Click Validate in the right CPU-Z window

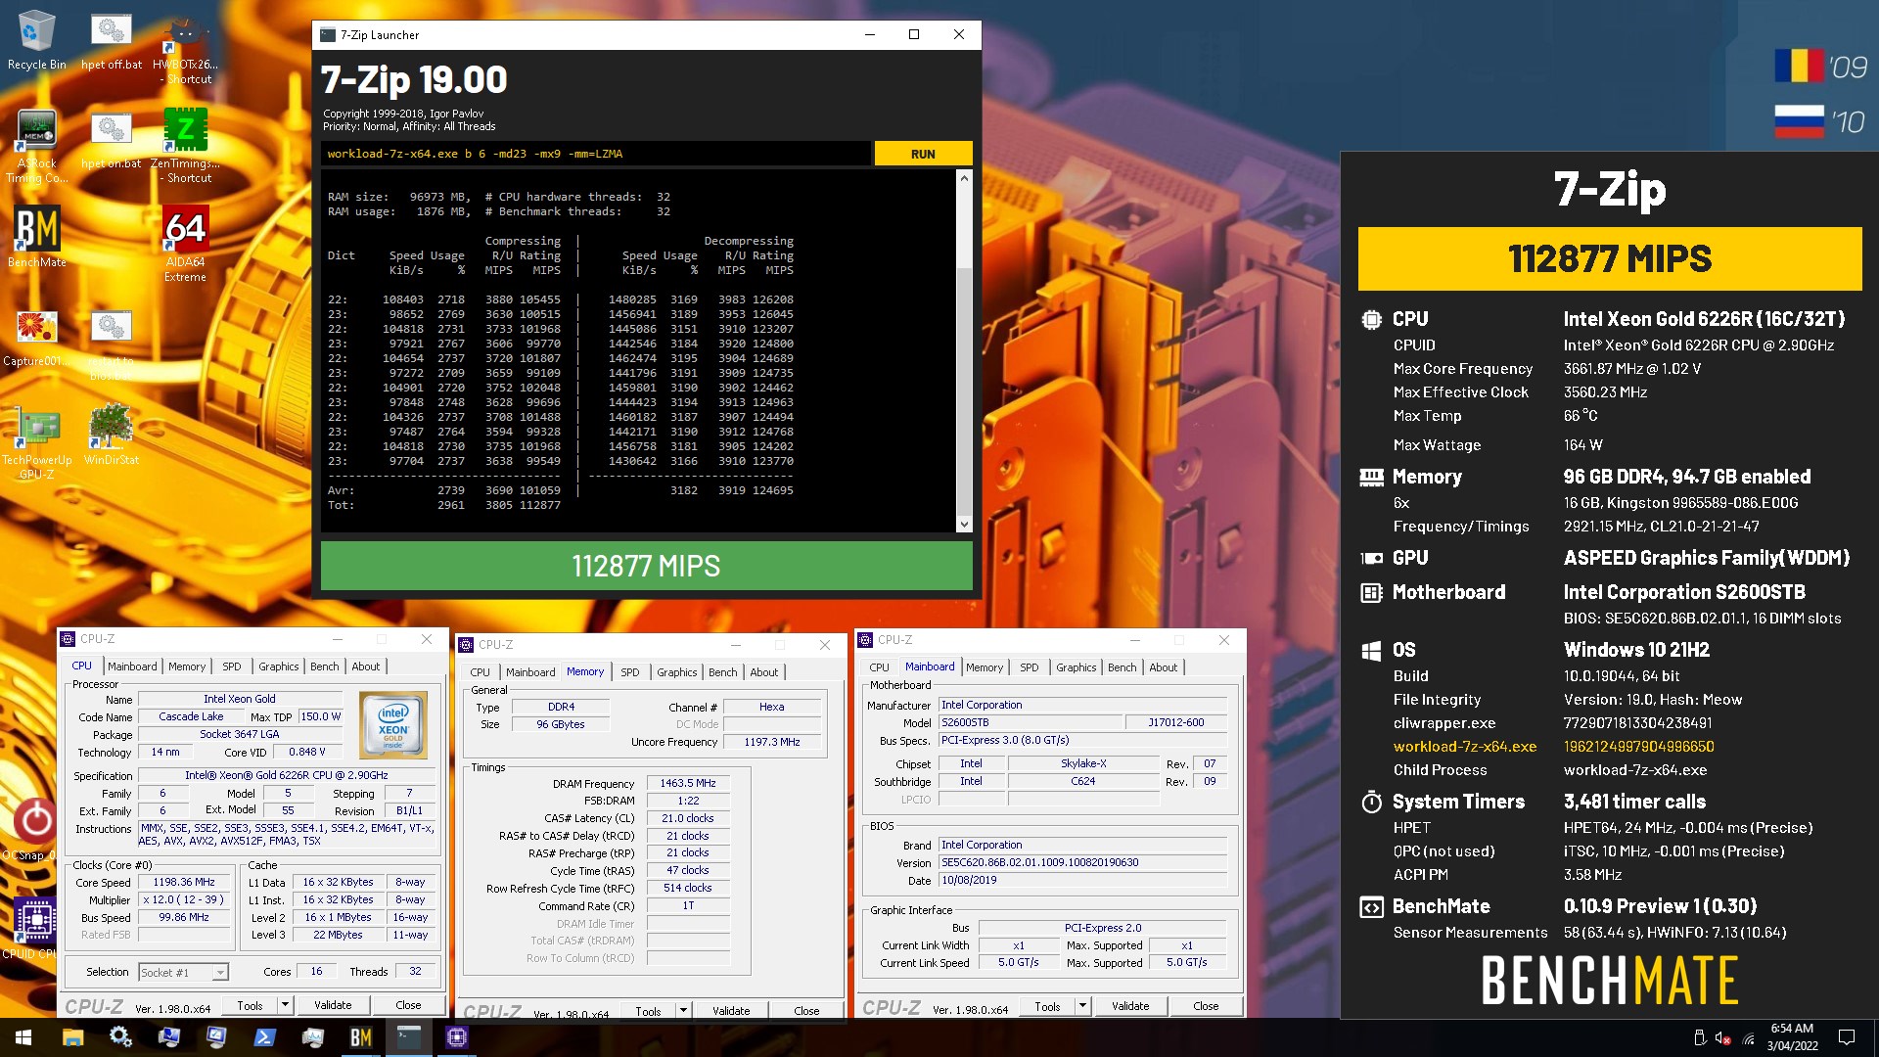point(1130,1006)
